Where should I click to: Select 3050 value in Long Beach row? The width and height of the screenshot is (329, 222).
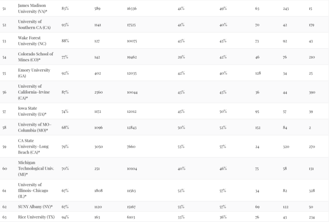pyautogui.click(x=99, y=147)
